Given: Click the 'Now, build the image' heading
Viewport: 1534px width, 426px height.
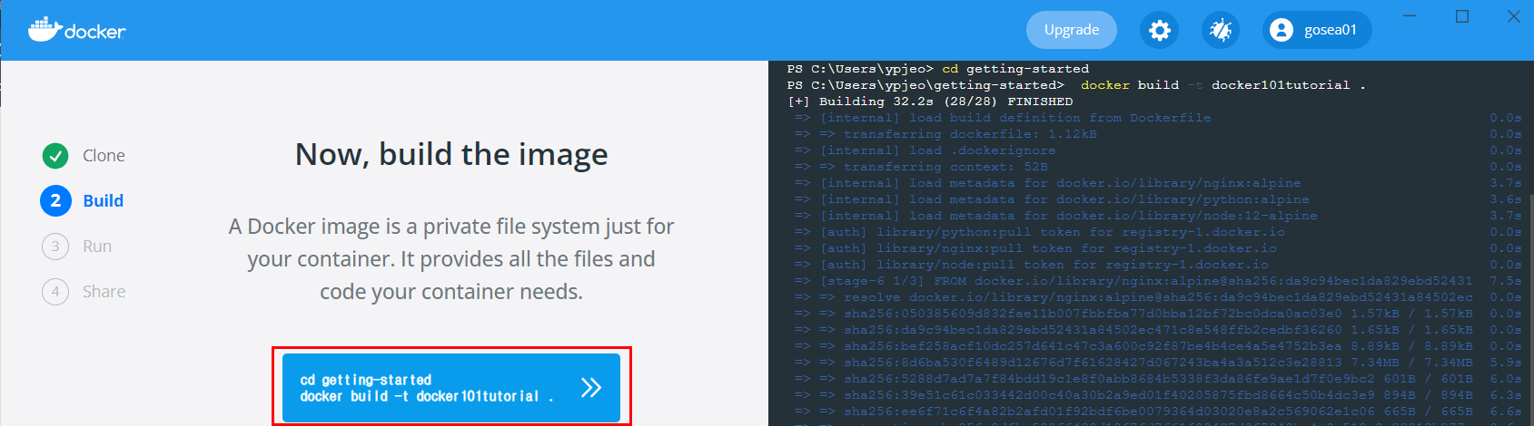Looking at the screenshot, I should pyautogui.click(x=451, y=154).
